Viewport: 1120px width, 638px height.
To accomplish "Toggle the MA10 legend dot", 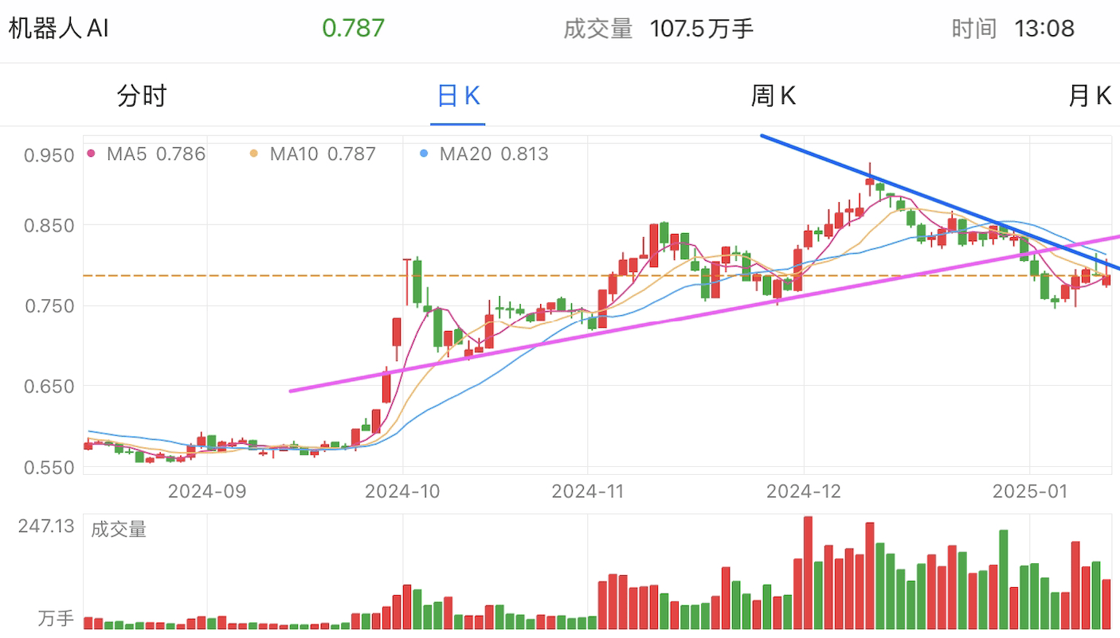I will (x=254, y=154).
